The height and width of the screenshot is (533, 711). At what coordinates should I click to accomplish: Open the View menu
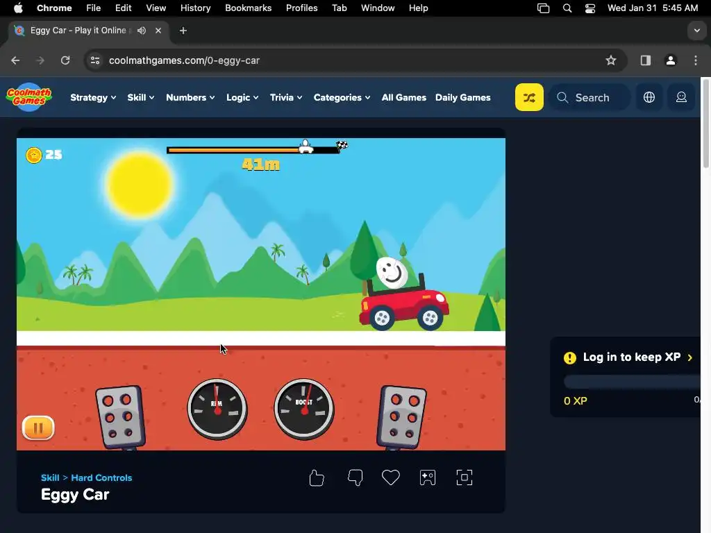[156, 8]
